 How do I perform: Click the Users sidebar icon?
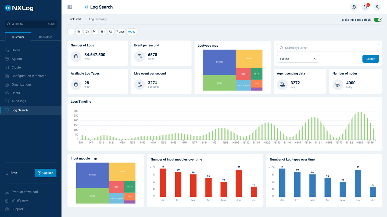point(7,93)
